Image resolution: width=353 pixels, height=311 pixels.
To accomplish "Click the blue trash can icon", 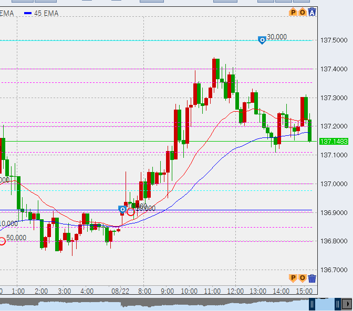I will coord(312,278).
